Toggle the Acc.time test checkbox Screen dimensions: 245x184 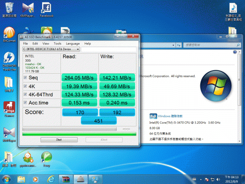coord(25,102)
